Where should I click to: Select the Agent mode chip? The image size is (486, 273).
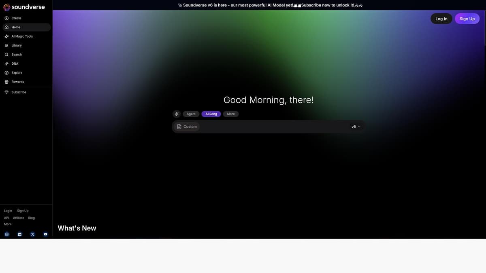[191, 114]
